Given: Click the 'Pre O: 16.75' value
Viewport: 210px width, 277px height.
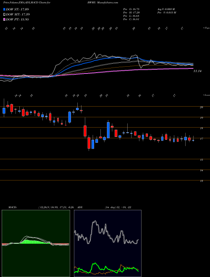Looking at the screenshot, I should 131,9.
